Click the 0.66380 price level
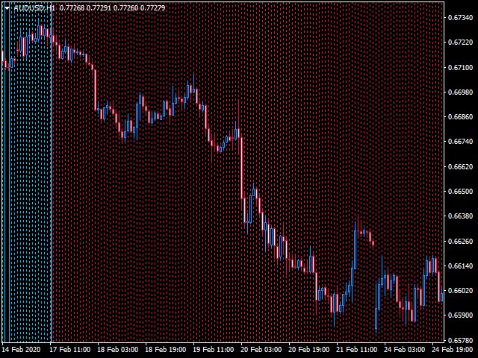Image resolution: width=478 pixels, height=358 pixels. 460,216
